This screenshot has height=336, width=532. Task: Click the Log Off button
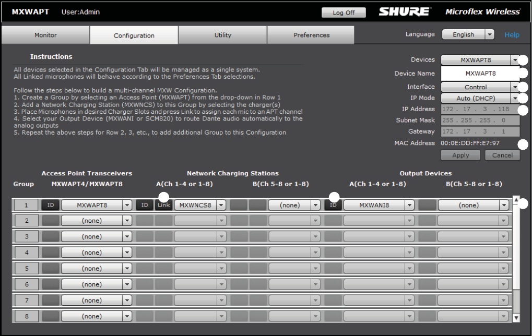click(344, 13)
